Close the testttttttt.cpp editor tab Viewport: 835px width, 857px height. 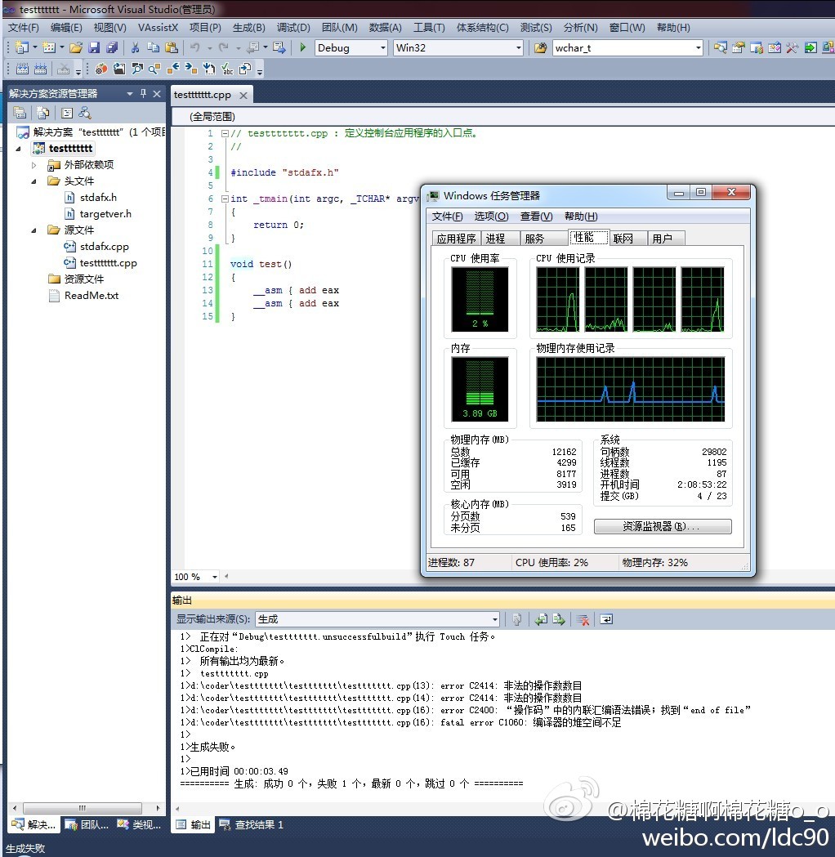click(x=243, y=95)
